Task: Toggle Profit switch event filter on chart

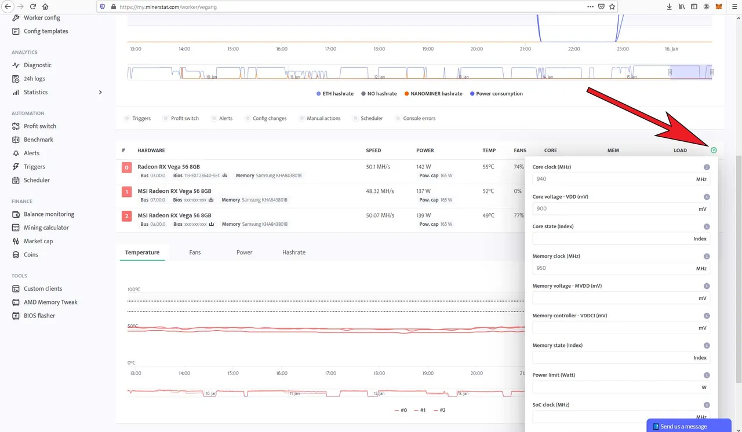Action: tap(181, 118)
